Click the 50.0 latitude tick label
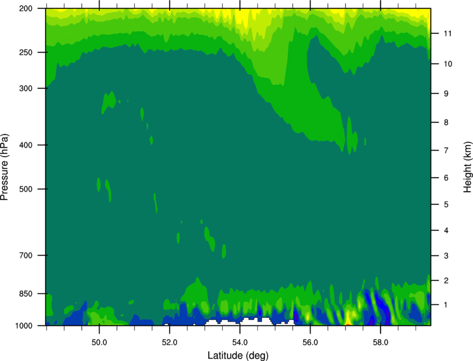Viewport: 473px width, 361px height. 99,343
